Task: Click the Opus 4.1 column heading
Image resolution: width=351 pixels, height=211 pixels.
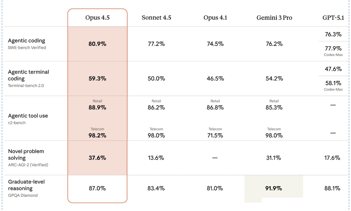Action: pos(215,18)
